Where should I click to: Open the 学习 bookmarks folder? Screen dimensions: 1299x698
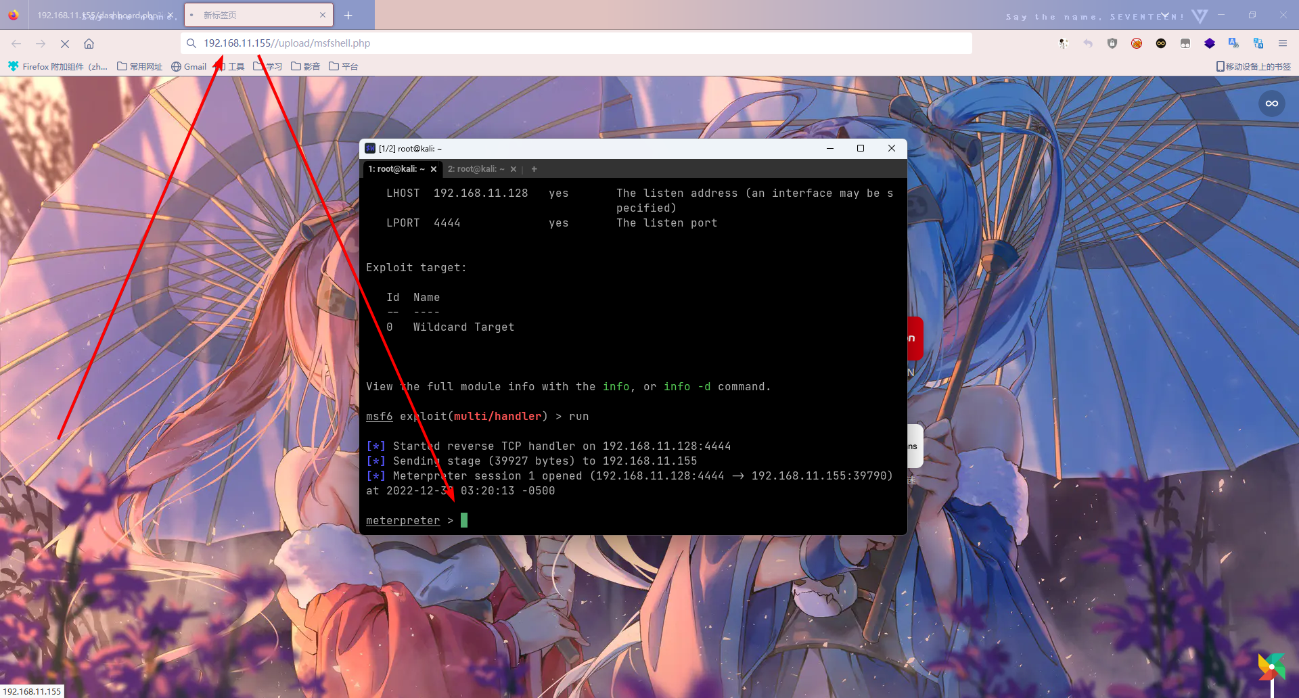tap(268, 66)
